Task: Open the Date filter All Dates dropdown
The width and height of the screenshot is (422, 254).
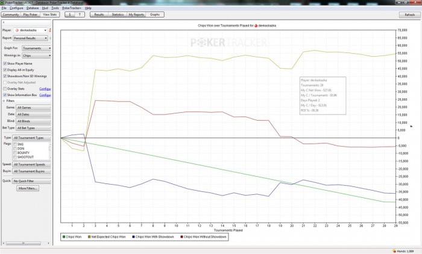Action: tap(33, 115)
